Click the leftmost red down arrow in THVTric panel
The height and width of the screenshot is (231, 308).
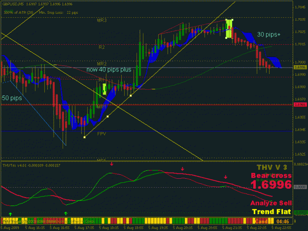click(x=111, y=164)
